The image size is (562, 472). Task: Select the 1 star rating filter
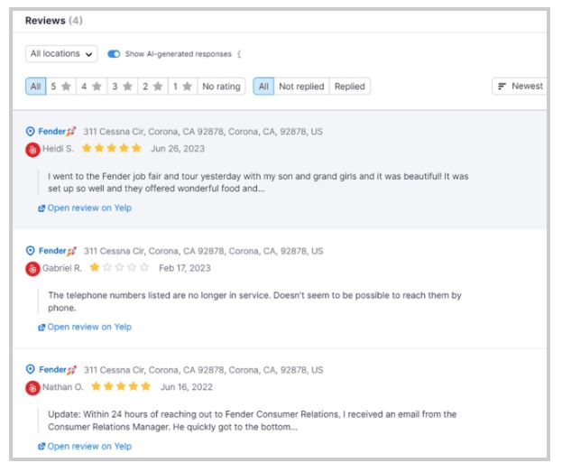pyautogui.click(x=180, y=87)
